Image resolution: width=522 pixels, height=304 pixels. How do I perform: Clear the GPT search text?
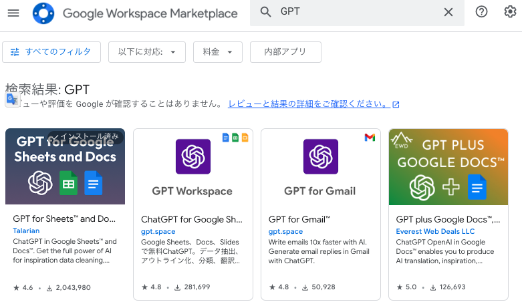448,12
